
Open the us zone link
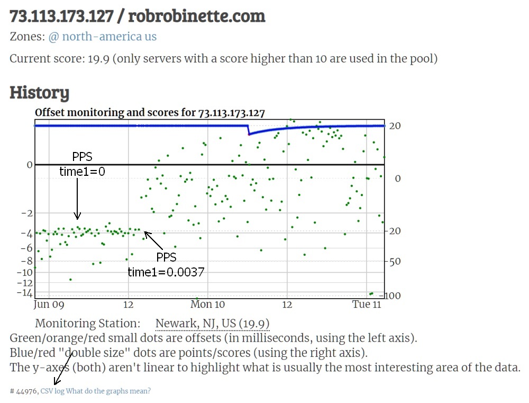(151, 37)
